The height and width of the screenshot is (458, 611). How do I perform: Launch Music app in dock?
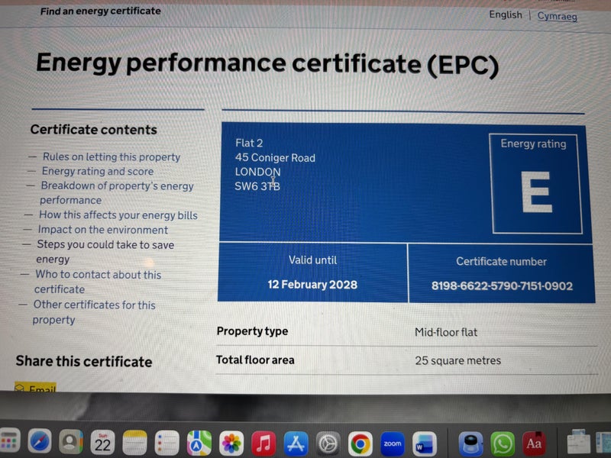click(x=263, y=441)
